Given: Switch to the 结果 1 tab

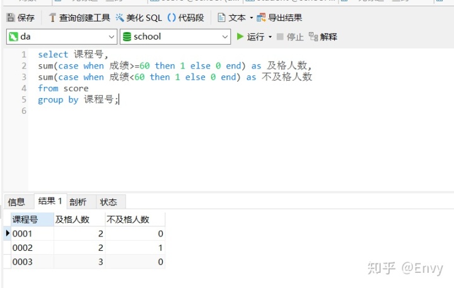Looking at the screenshot, I should coord(50,201).
